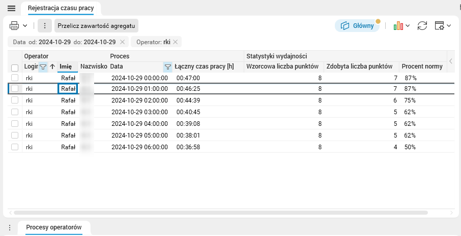
Task: Sort by the Nazwisko column header
Action: tap(94, 66)
